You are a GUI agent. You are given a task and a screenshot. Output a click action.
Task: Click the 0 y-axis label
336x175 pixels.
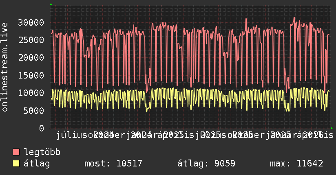pos(42,128)
